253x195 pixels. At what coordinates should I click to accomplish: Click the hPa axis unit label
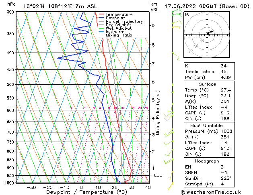pos(11,4)
